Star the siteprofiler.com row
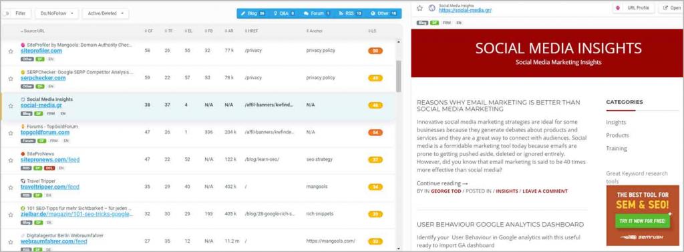The height and width of the screenshot is (252, 684). pos(11,51)
